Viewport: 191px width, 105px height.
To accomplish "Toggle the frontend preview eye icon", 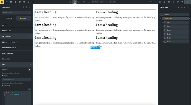I will 182,2.
